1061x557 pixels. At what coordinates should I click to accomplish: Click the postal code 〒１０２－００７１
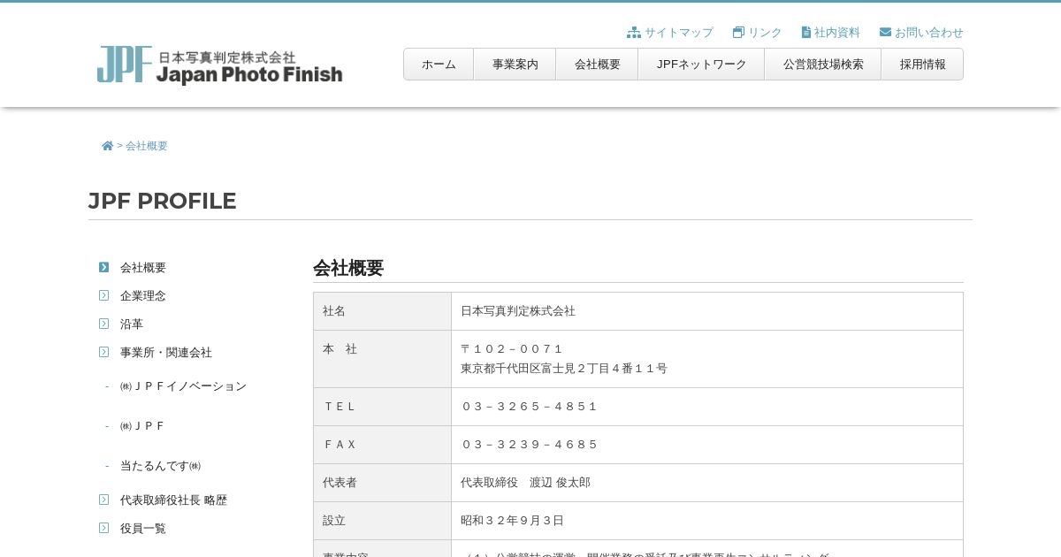point(512,349)
